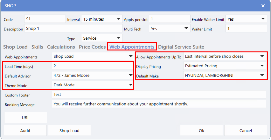Expand the Default Make dropdown
This screenshot has height=140, width=271.
click(x=225, y=76)
